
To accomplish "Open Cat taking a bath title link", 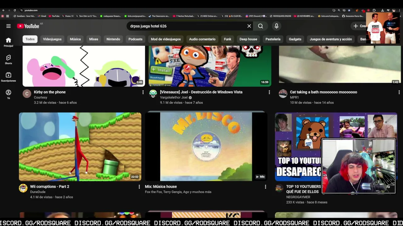I will (x=323, y=92).
